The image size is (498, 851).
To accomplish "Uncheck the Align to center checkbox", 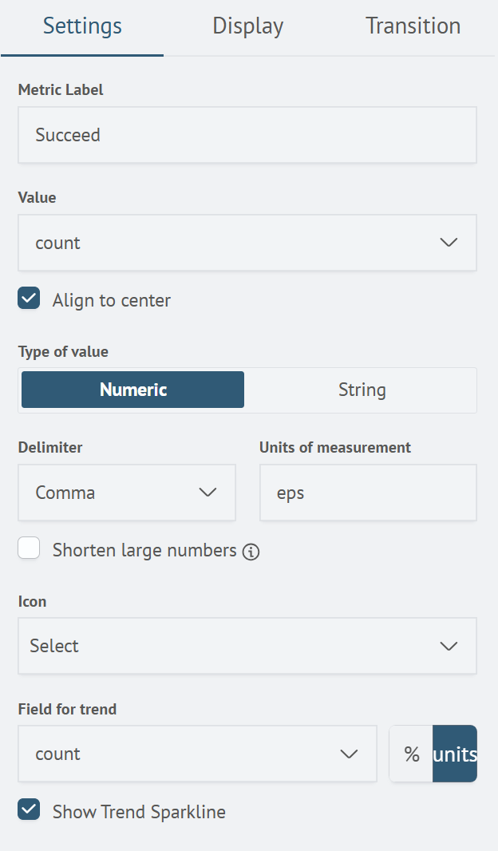I will click(30, 299).
